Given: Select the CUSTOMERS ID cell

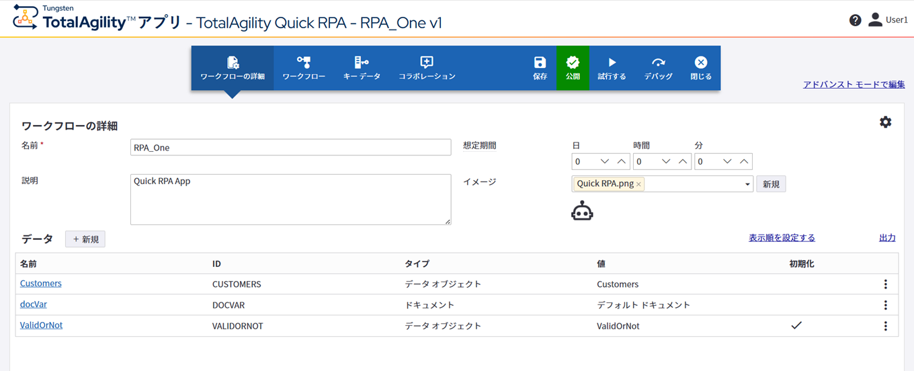Looking at the screenshot, I should pos(237,284).
